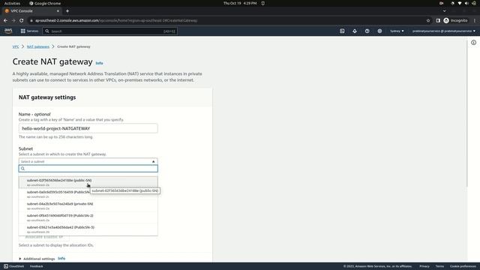Open a new browser tab
Screen dimensions: 480x270
[67, 11]
